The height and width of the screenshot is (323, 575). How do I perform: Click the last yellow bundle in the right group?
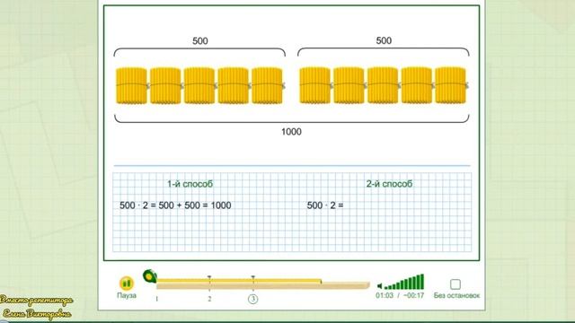coord(451,85)
